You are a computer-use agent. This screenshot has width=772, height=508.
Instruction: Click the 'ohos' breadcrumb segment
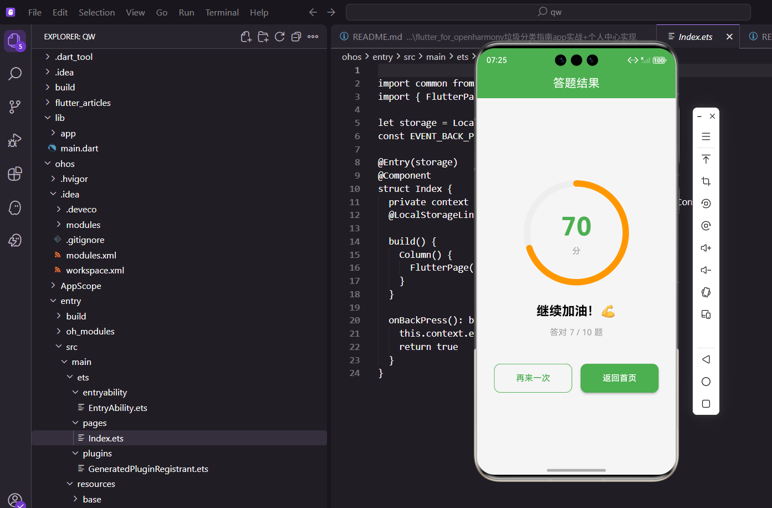tap(351, 57)
